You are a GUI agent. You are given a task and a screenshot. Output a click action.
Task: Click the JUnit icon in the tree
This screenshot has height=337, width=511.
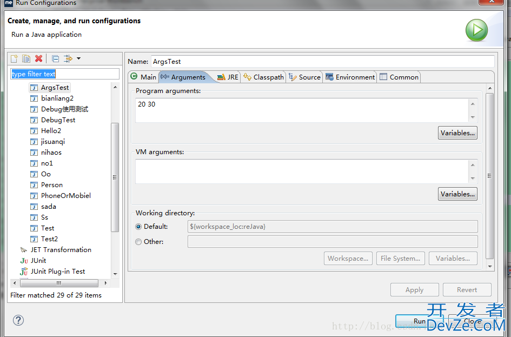click(24, 261)
